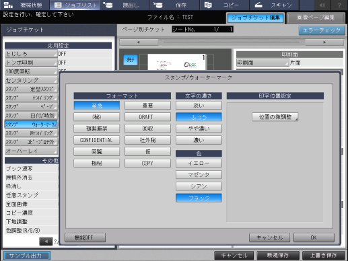Screen dimensions: 348x261
Task: Open help with the question mark icon
Action: click(339, 5)
